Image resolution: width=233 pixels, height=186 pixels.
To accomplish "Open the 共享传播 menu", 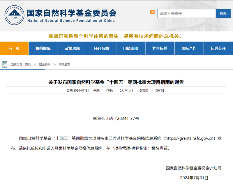I will pos(160,49).
